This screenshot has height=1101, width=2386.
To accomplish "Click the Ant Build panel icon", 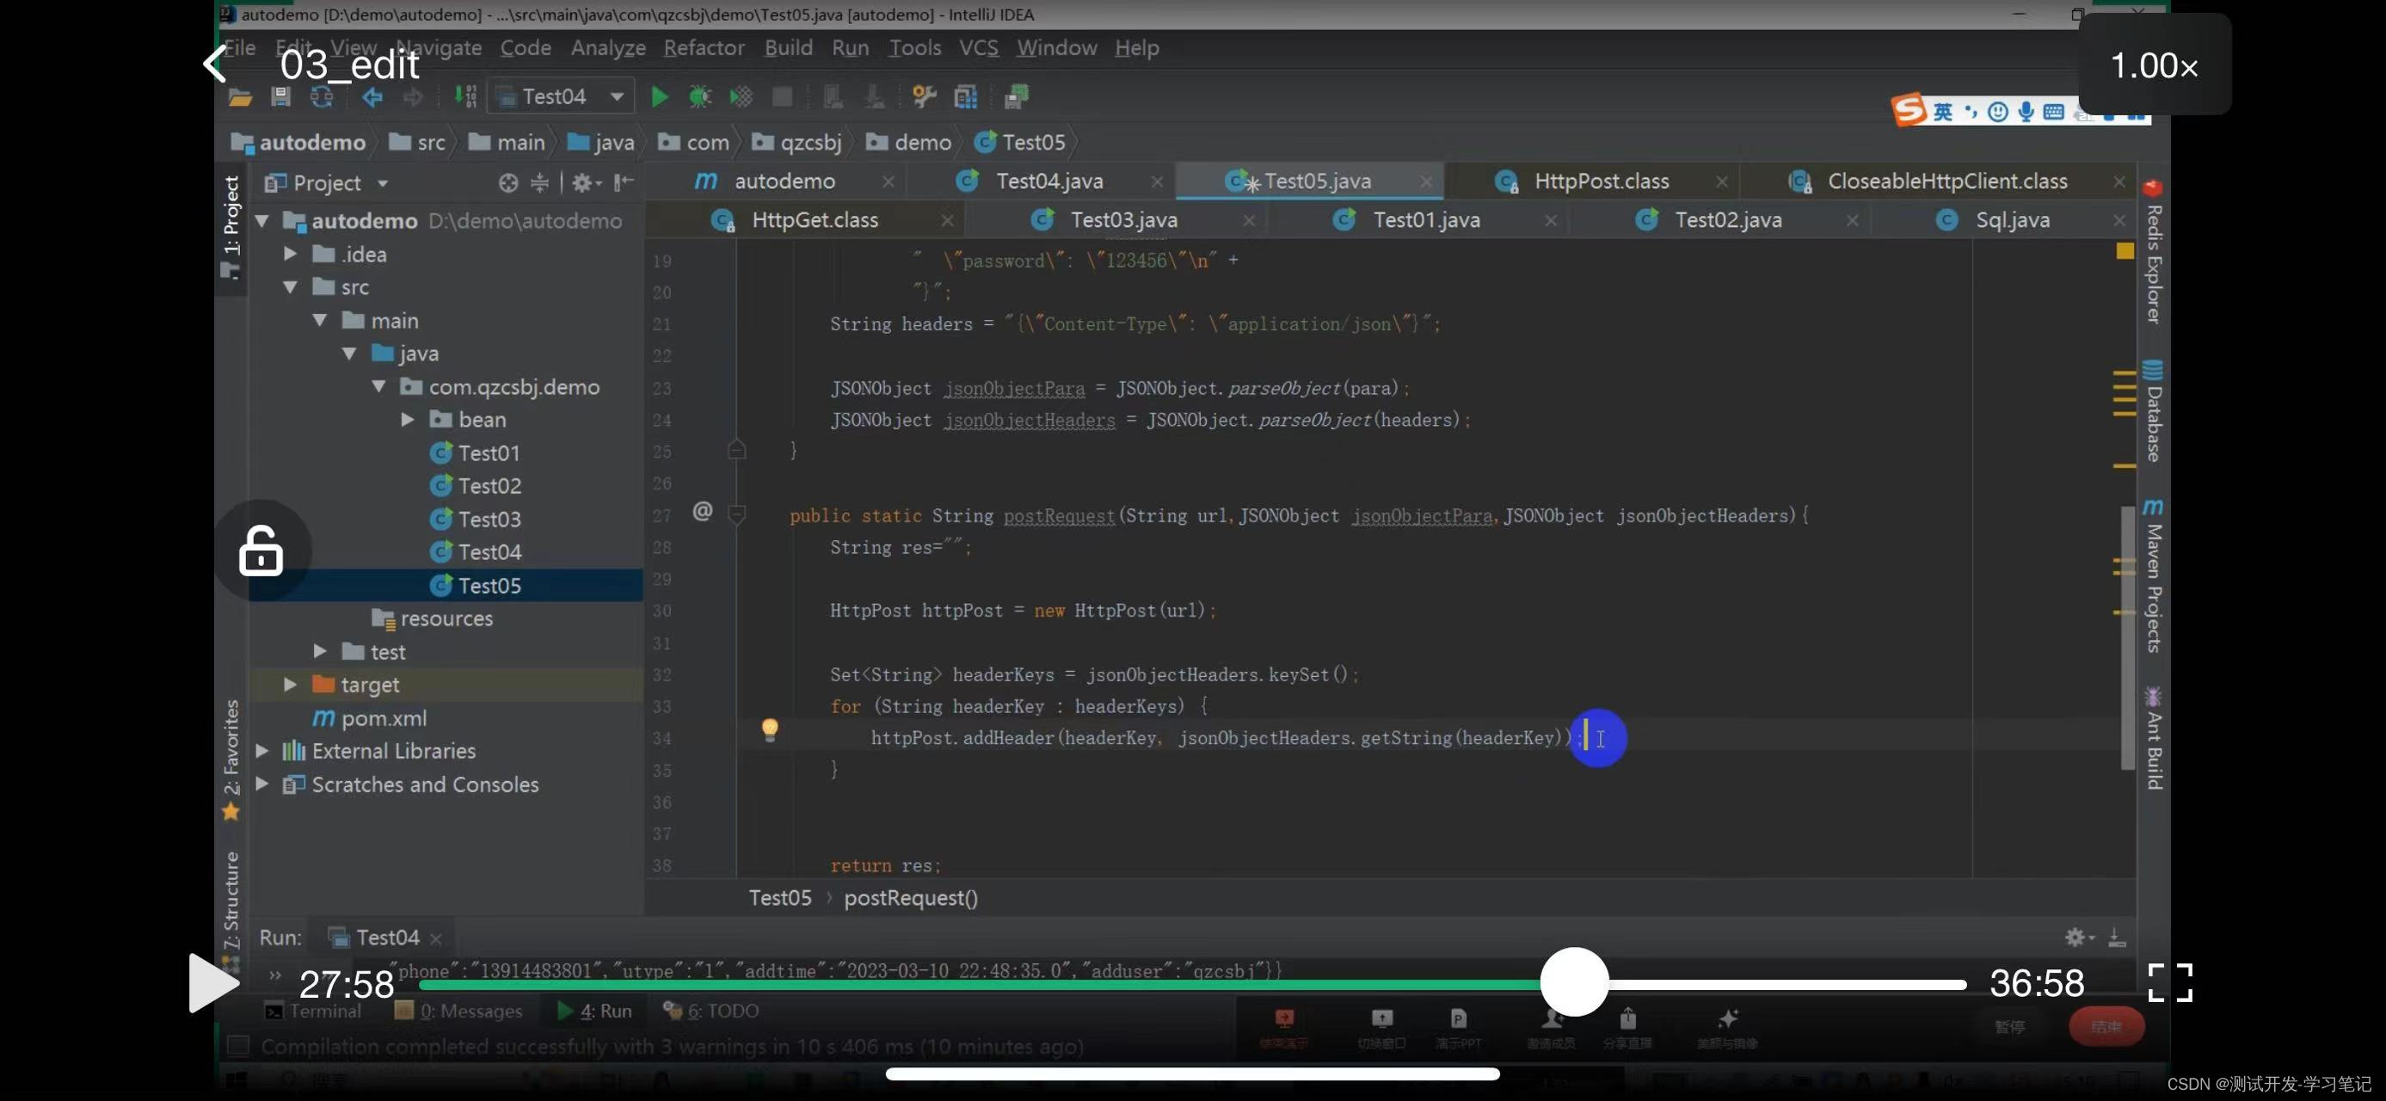I will (x=2155, y=701).
